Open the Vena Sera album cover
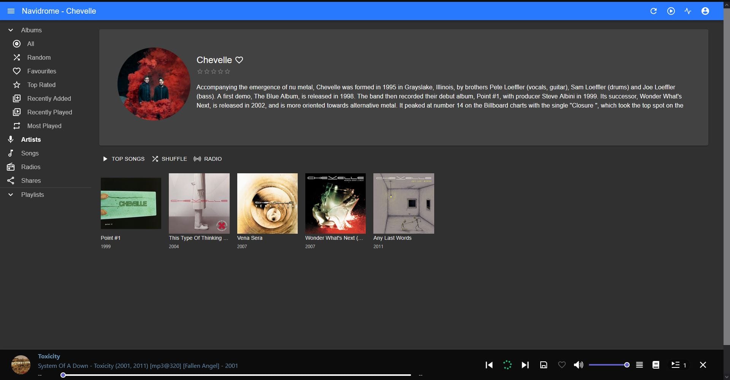 267,203
